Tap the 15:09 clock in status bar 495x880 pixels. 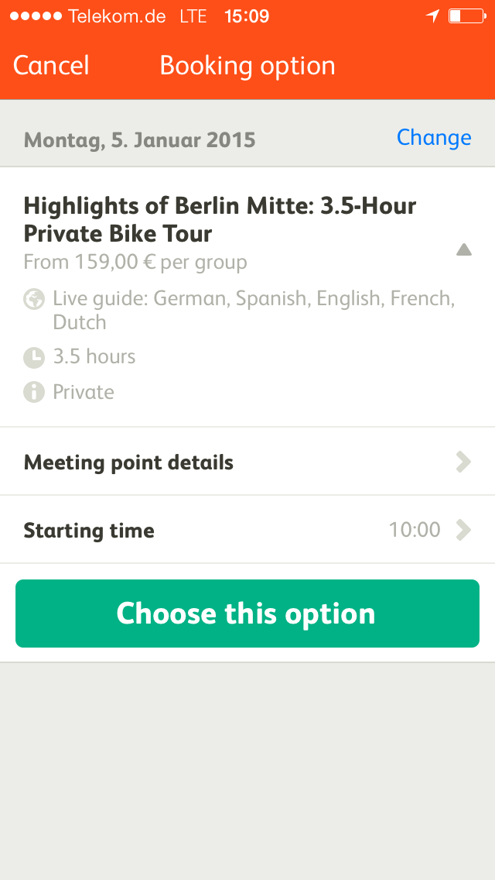tap(247, 16)
